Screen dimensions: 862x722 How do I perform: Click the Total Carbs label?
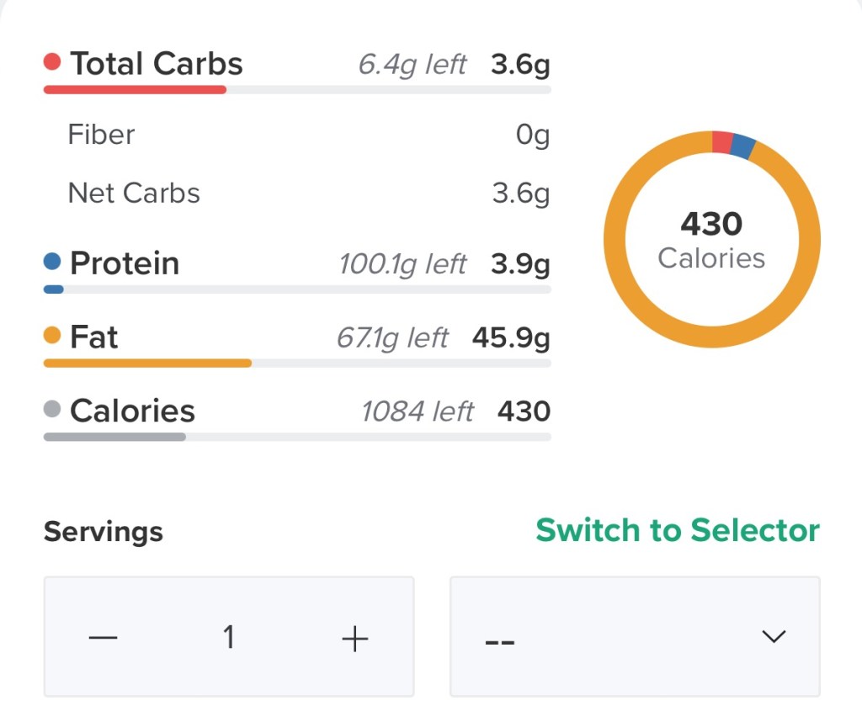pos(157,63)
